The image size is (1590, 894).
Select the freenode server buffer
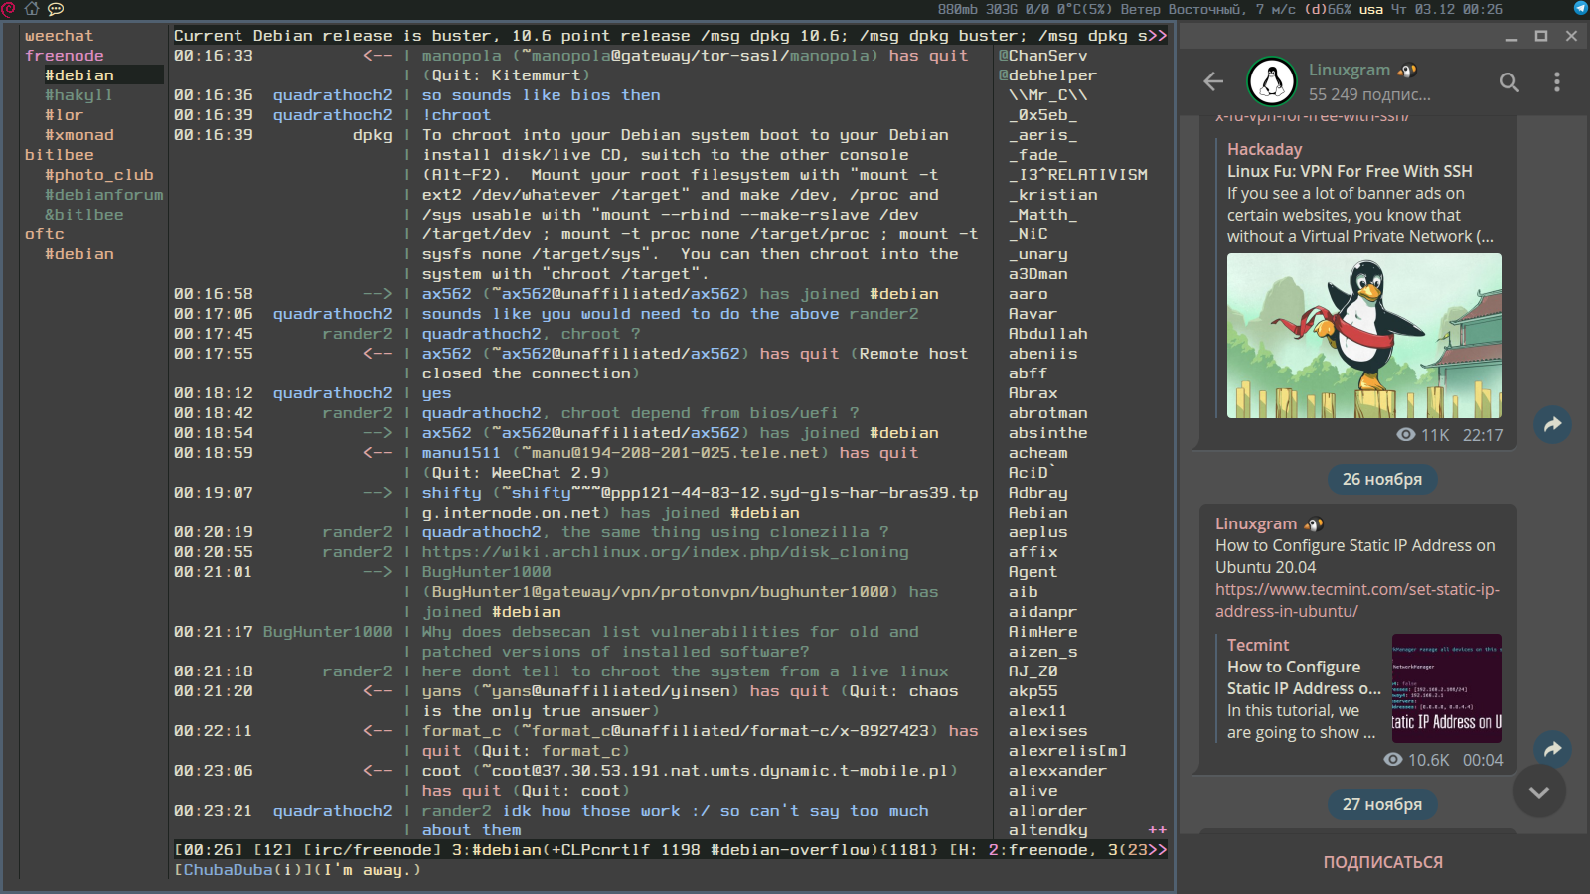coord(64,56)
